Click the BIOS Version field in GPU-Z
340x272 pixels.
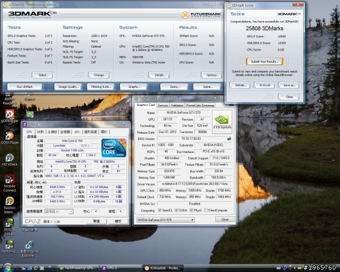point(191,138)
